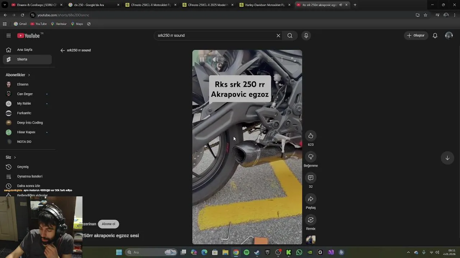
Task: Turn on Shorts video captions
Action: (271, 59)
